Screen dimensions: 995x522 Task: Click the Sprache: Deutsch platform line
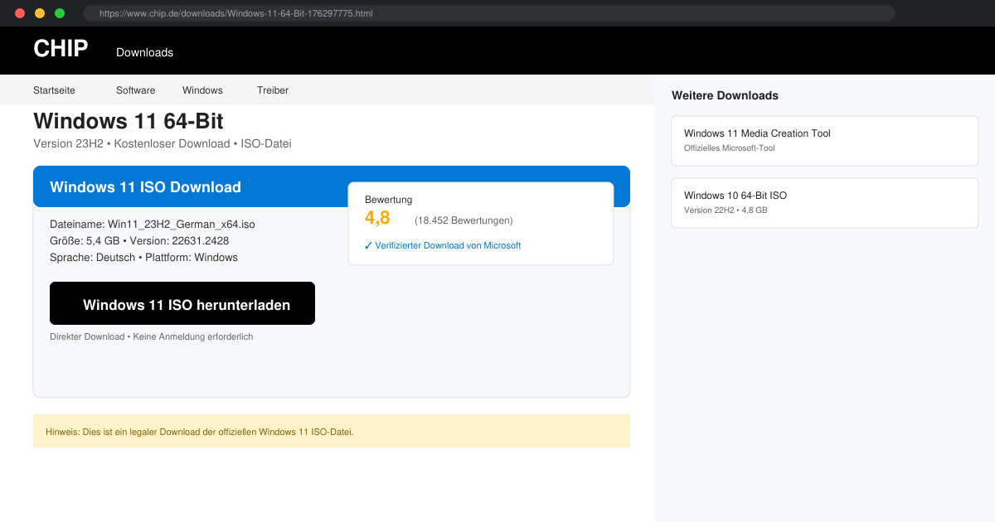tap(143, 258)
